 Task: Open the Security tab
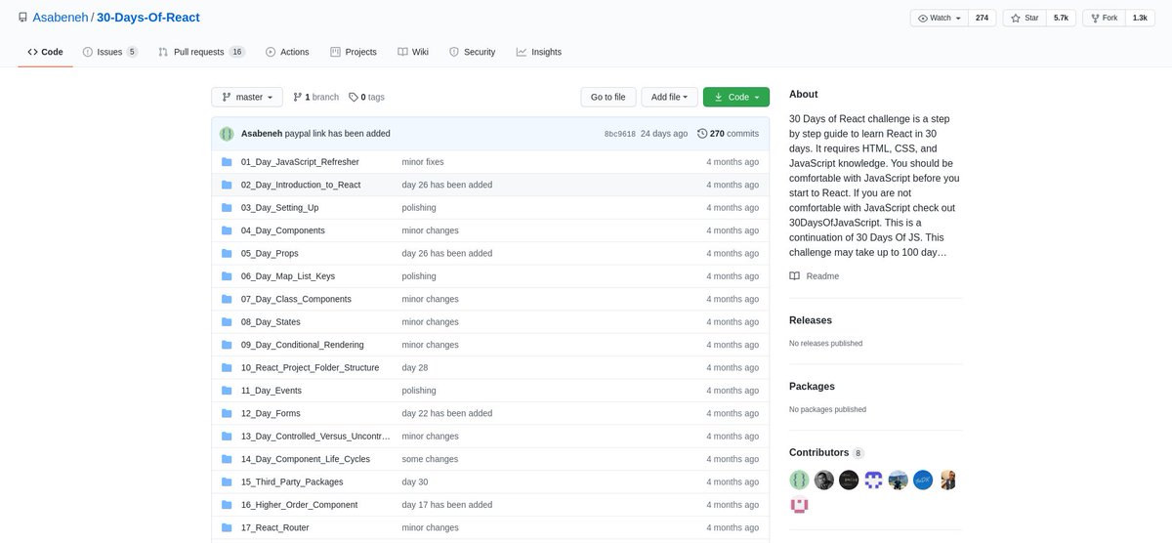(x=472, y=52)
